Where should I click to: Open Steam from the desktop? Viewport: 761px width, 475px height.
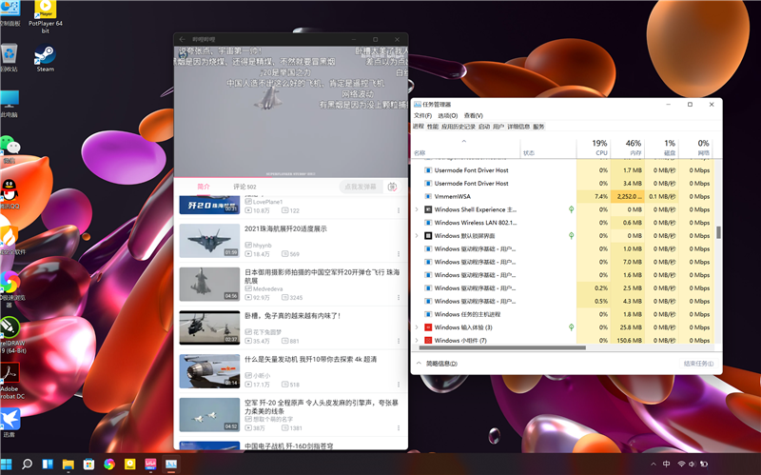[45, 55]
